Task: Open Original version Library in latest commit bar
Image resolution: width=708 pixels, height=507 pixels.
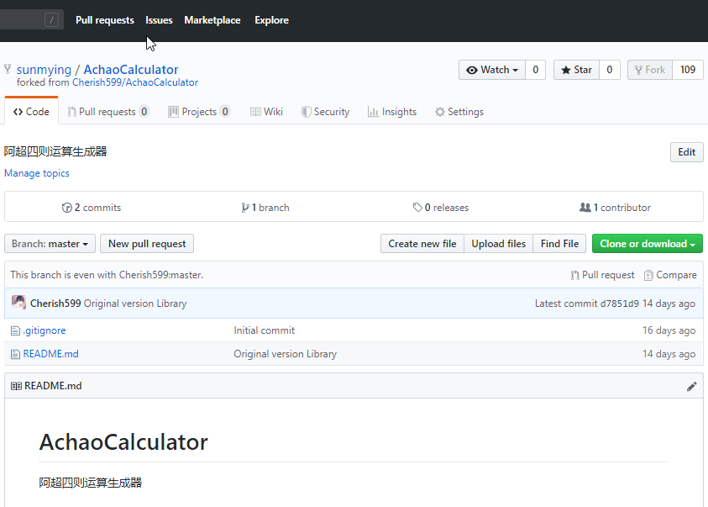Action: click(x=135, y=304)
